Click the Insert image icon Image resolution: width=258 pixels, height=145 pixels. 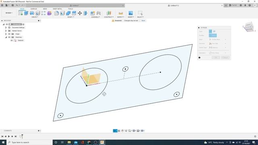131,13
